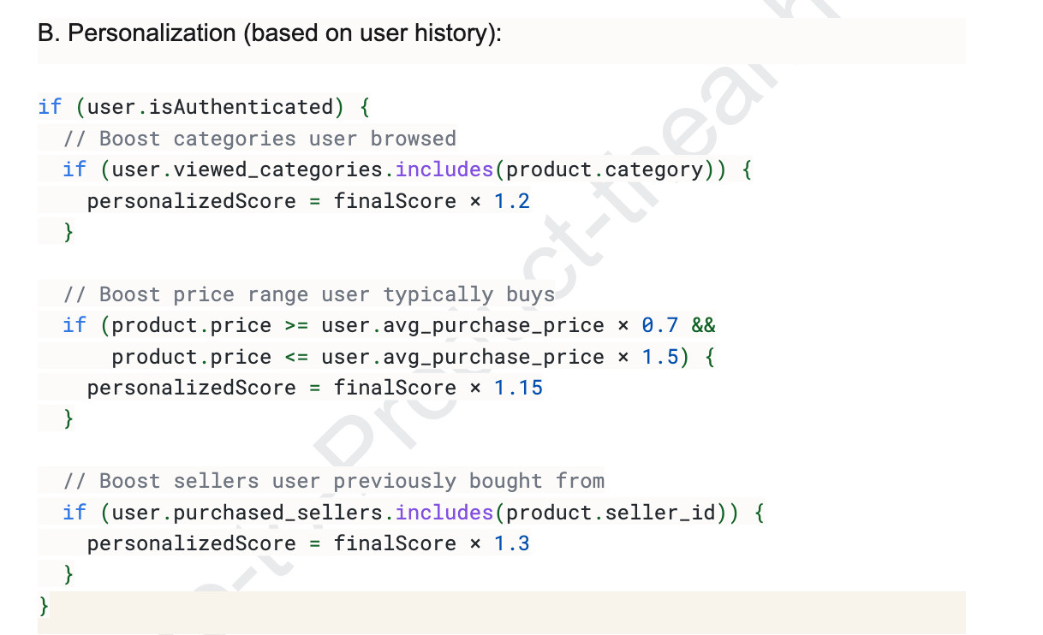
Task: Click the product.category argument
Action: 604,169
